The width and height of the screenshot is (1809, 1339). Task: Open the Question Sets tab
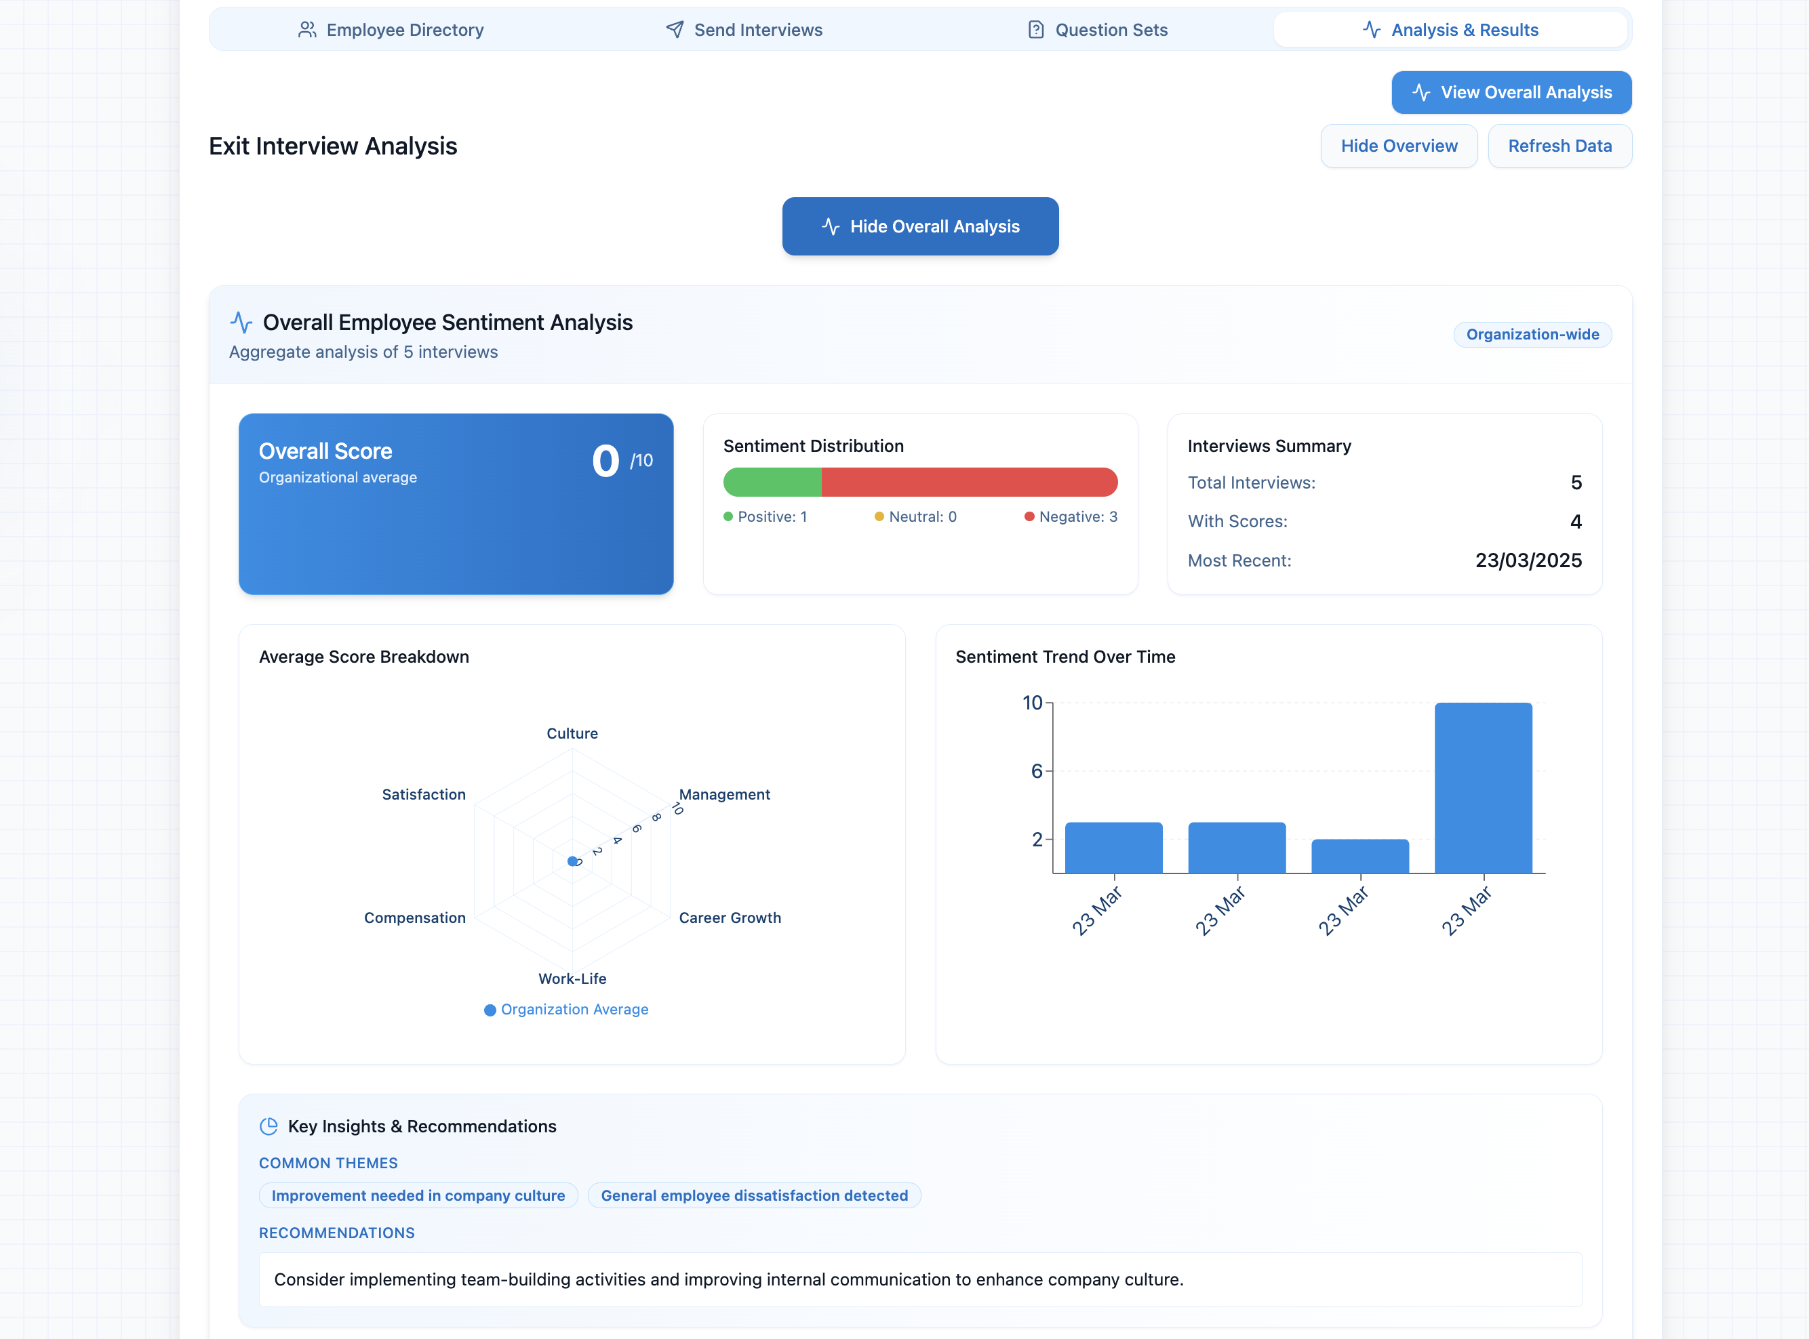click(1097, 30)
